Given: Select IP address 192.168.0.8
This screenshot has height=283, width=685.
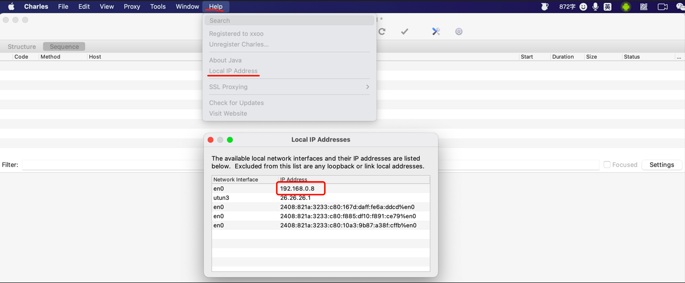Looking at the screenshot, I should [x=297, y=189].
